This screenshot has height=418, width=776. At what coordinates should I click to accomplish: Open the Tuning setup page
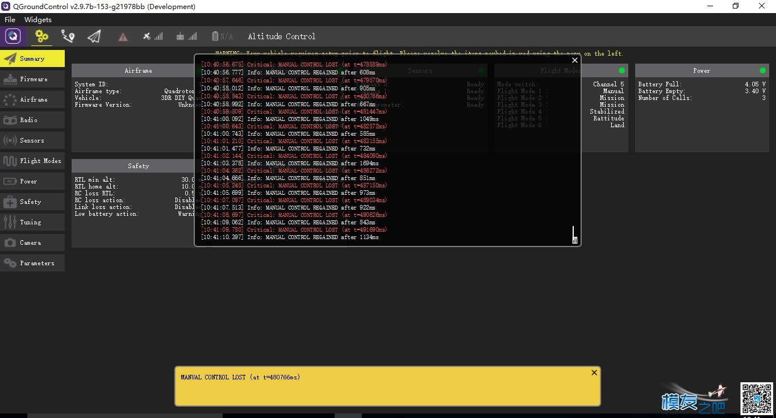click(x=32, y=222)
